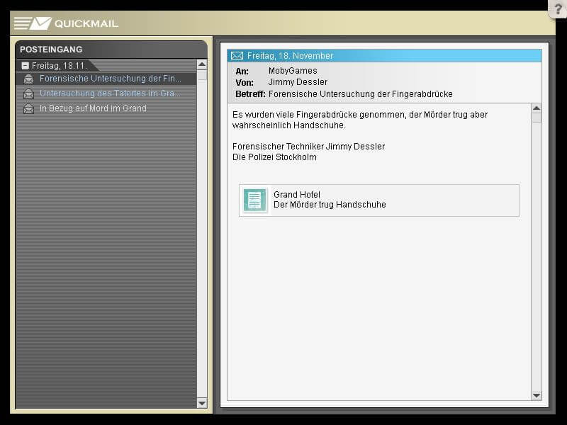Click recipient name MobyGames
This screenshot has width=567, height=425.
pos(293,70)
